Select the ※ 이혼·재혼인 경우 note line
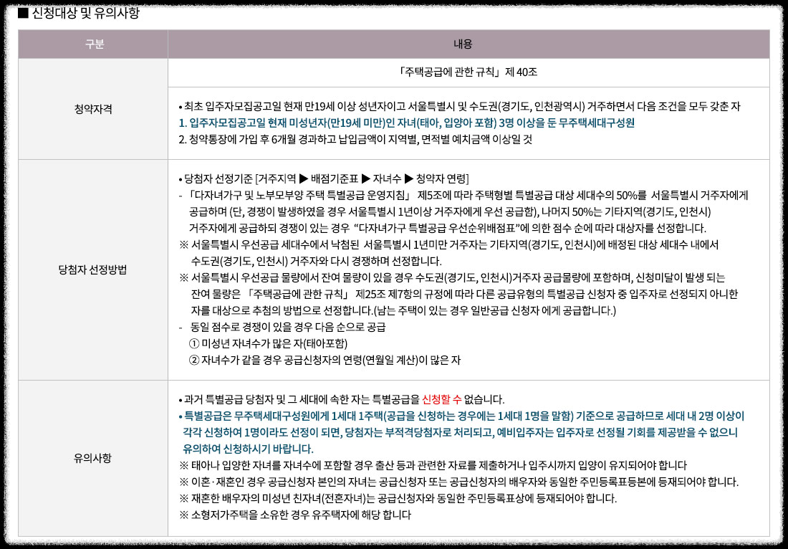 pyautogui.click(x=462, y=480)
